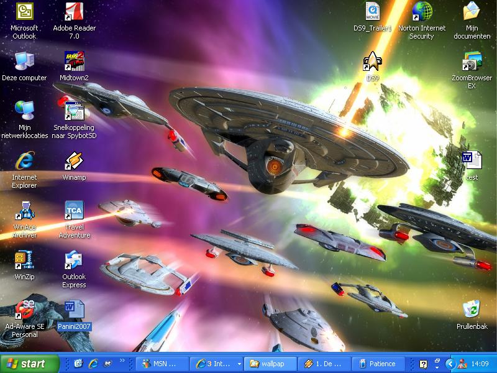Switch to the MSN taskbar window
Image resolution: width=497 pixels, height=373 pixels.
[x=162, y=364]
